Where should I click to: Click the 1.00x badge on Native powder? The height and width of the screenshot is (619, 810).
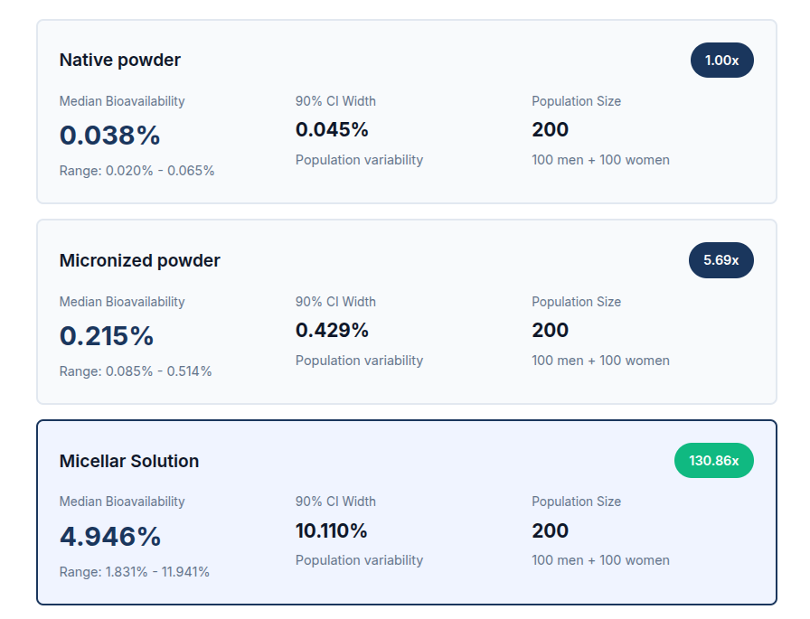click(721, 61)
